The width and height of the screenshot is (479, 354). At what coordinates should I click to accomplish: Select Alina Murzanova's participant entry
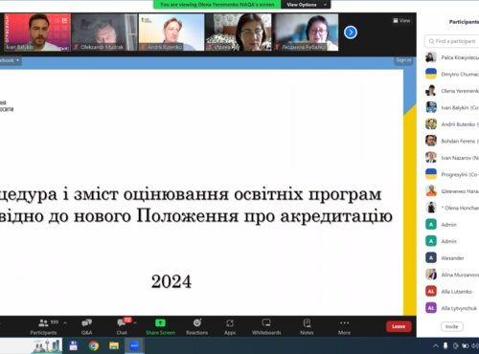[x=452, y=275]
